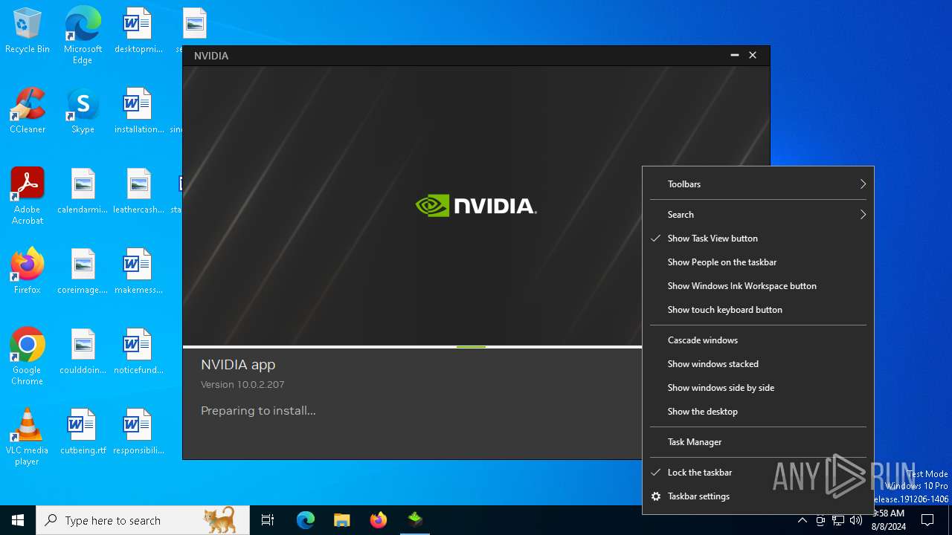Open the Recycle Bin desktop icon
The height and width of the screenshot is (535, 952).
28,31
